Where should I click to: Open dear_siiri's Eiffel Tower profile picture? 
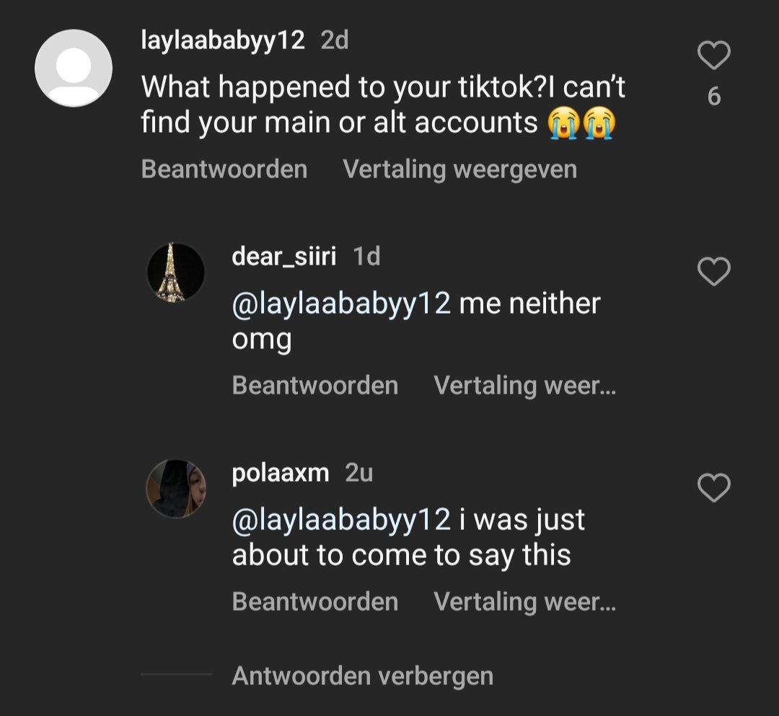pos(177,270)
